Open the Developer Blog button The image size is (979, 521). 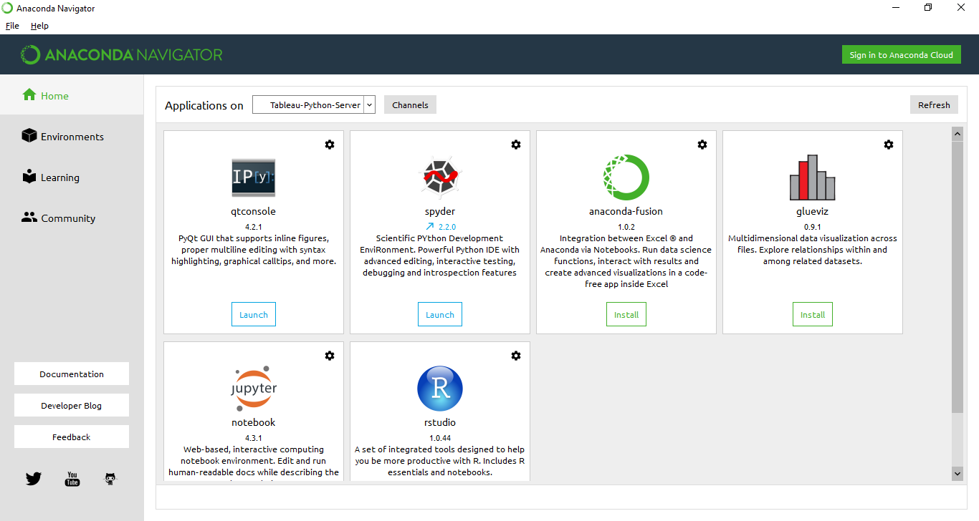point(72,405)
